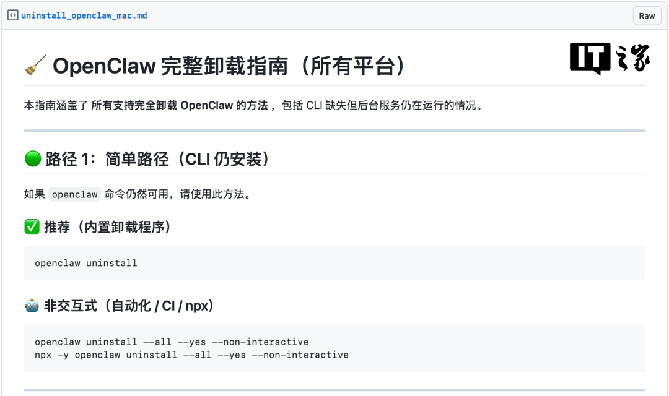Viewport: 669px width, 396px height.
Task: Click the Raw button
Action: click(x=647, y=16)
